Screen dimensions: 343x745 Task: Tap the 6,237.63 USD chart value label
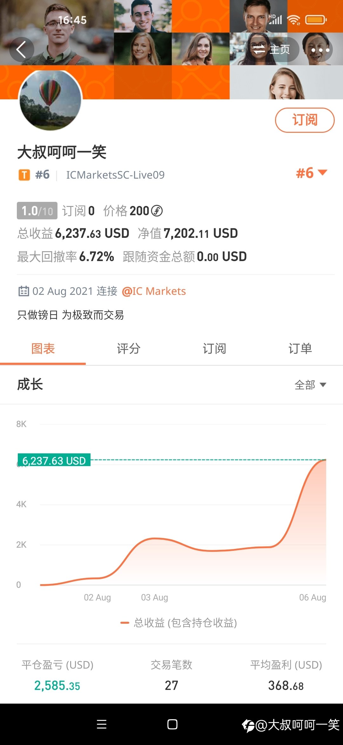click(54, 460)
